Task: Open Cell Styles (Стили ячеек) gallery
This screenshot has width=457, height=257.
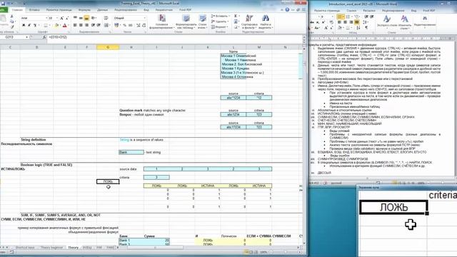Action: point(202,22)
